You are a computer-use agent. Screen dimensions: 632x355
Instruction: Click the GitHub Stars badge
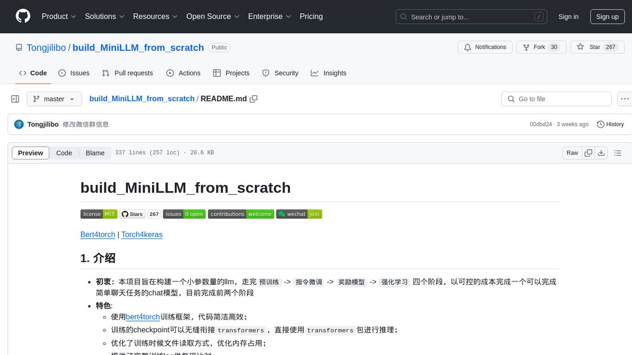pyautogui.click(x=132, y=214)
